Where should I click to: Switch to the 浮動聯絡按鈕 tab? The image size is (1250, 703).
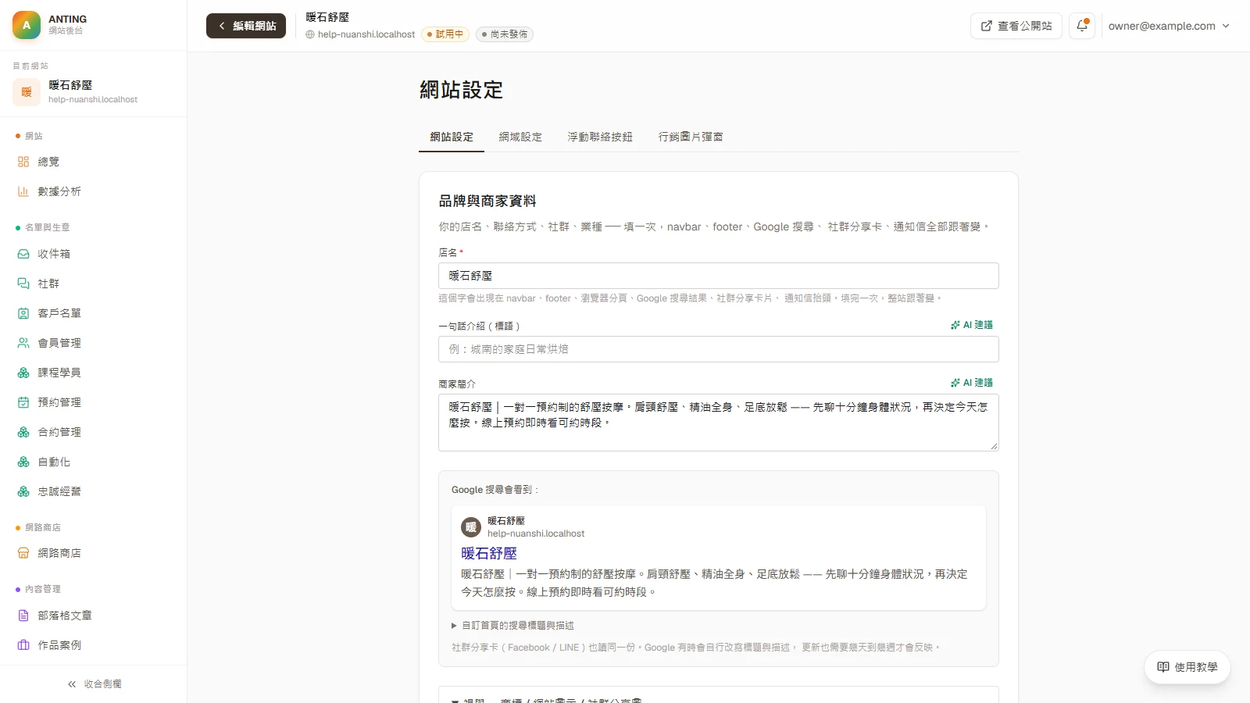click(x=600, y=137)
